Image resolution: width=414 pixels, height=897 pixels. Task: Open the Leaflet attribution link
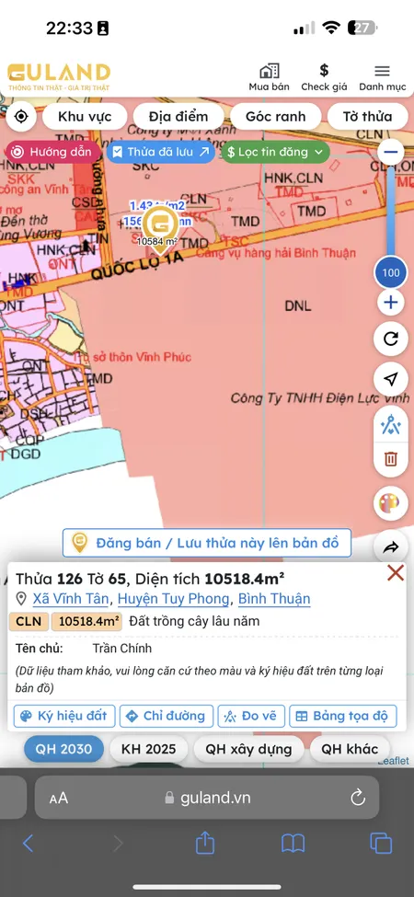click(x=394, y=761)
